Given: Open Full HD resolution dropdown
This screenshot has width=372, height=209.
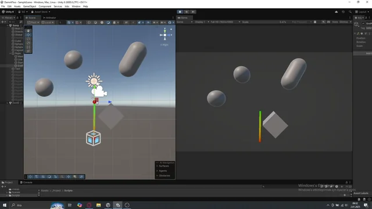Looking at the screenshot, I should pyautogui.click(x=226, y=22).
